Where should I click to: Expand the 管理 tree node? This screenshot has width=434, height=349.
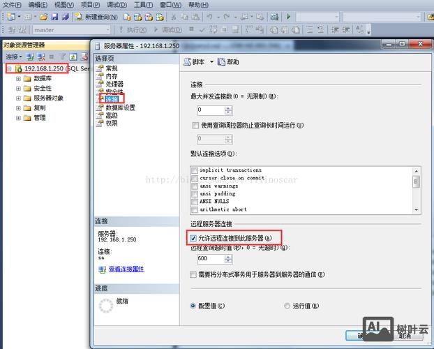click(18, 118)
